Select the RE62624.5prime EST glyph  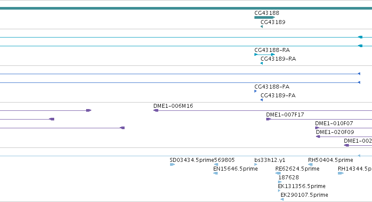tap(278, 173)
